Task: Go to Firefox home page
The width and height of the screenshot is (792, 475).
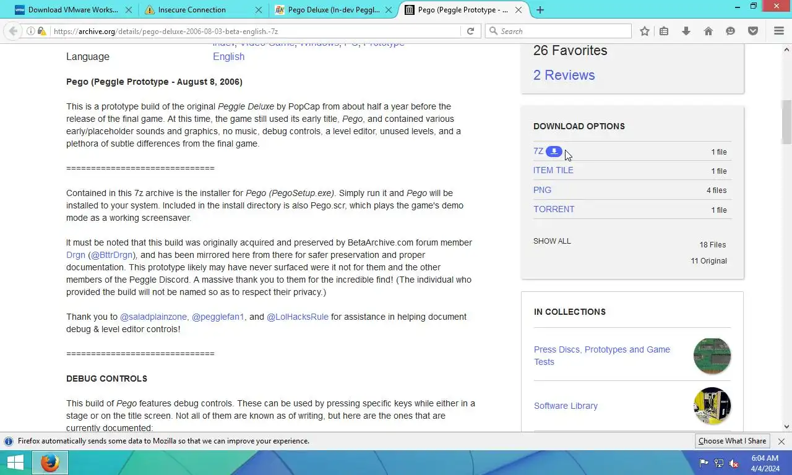Action: (708, 31)
